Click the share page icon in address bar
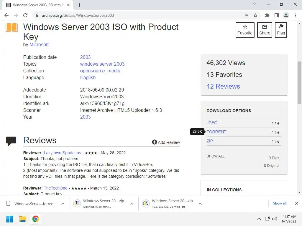 (x=246, y=15)
